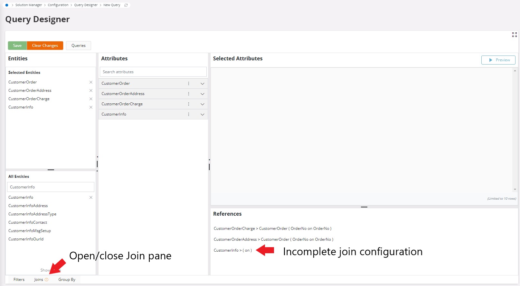
Task: Click the refresh icon in breadcrumb
Action: click(126, 5)
